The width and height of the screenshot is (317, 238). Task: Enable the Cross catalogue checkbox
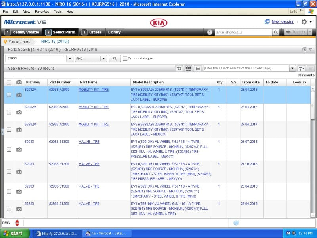point(125,58)
